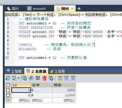Click the (NULL) 名字 cell in new row
122x108 pixels.
click(42, 100)
